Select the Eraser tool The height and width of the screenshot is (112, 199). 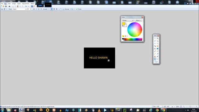pos(158,51)
